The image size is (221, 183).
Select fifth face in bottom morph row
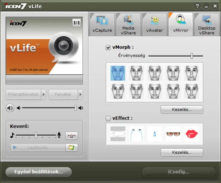click(191, 91)
